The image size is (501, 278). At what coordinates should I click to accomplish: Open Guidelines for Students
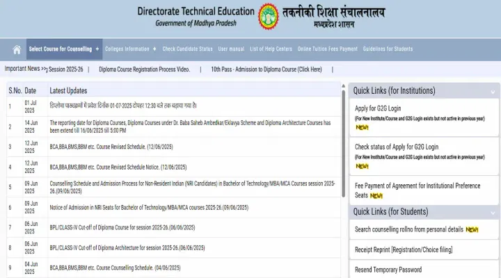click(x=388, y=49)
